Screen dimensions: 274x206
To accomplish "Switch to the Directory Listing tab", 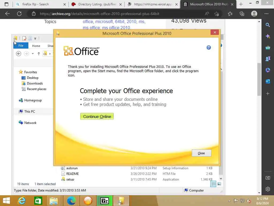I will point(97,4).
